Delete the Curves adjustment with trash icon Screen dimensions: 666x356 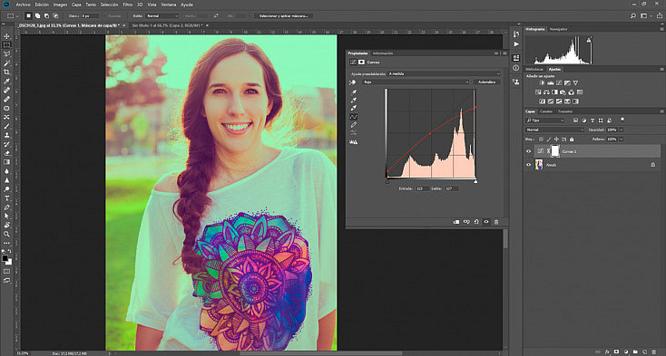(x=495, y=222)
